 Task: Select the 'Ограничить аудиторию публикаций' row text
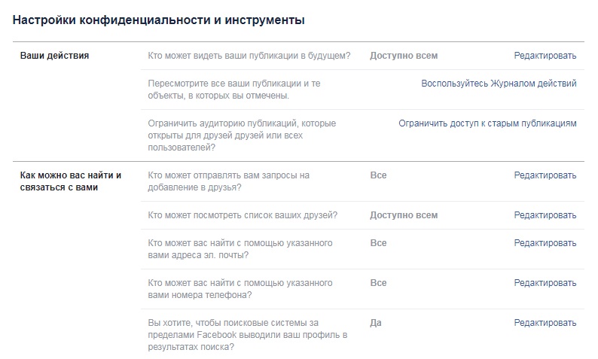242,135
